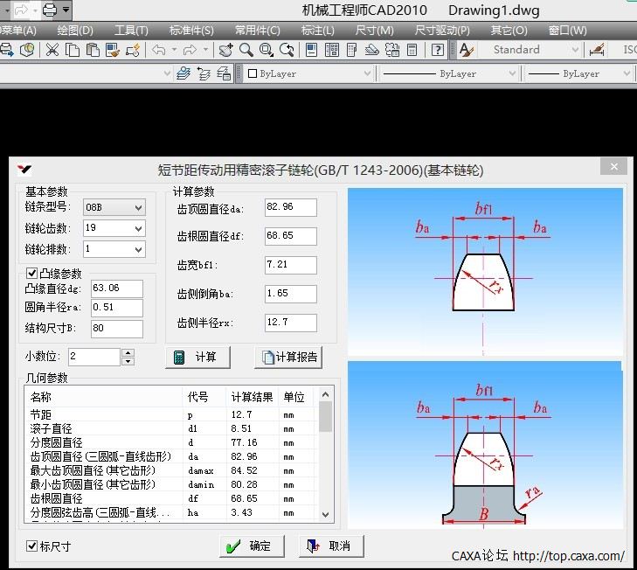Image resolution: width=637 pixels, height=570 pixels.
Task: Open the 绘图(D) menu
Action: click(x=75, y=30)
